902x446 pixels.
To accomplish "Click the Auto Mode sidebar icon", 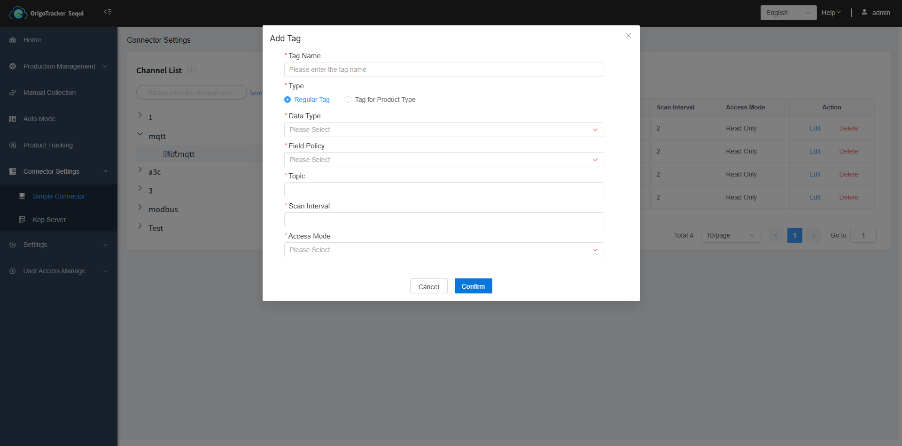I will (x=13, y=119).
